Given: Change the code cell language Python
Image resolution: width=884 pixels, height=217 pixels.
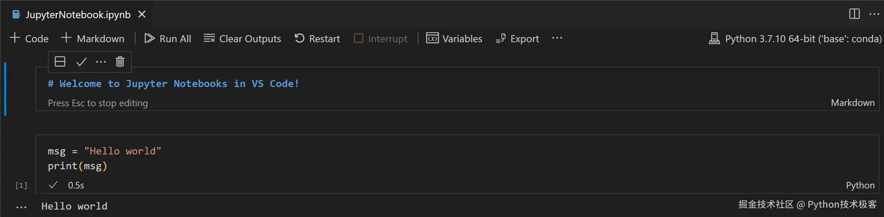Looking at the screenshot, I should tap(860, 185).
